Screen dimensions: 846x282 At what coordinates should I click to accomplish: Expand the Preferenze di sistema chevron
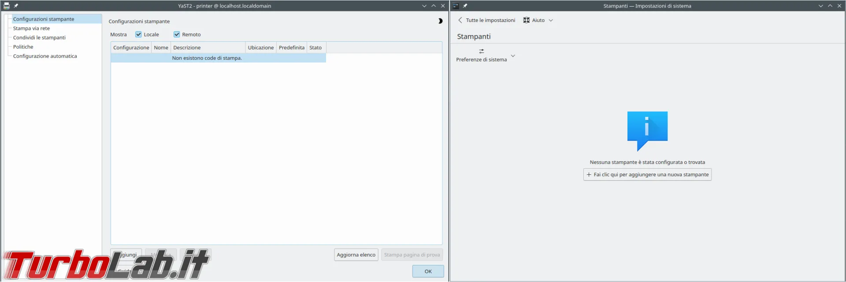[x=513, y=56]
